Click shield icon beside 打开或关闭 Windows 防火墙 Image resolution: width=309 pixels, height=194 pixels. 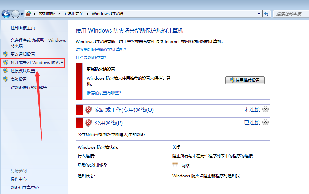coord(6,62)
